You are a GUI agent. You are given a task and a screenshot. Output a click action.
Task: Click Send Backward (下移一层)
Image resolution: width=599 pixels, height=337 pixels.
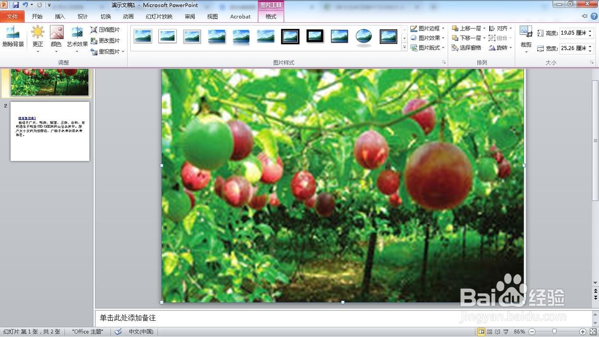click(x=467, y=38)
